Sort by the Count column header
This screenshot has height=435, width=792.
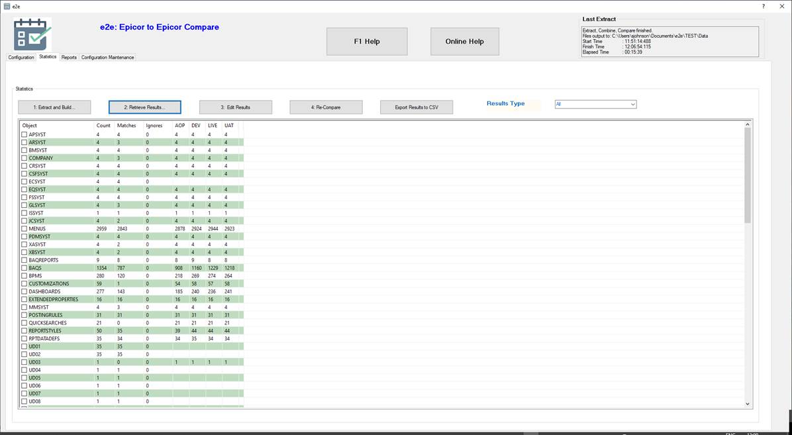pos(105,125)
